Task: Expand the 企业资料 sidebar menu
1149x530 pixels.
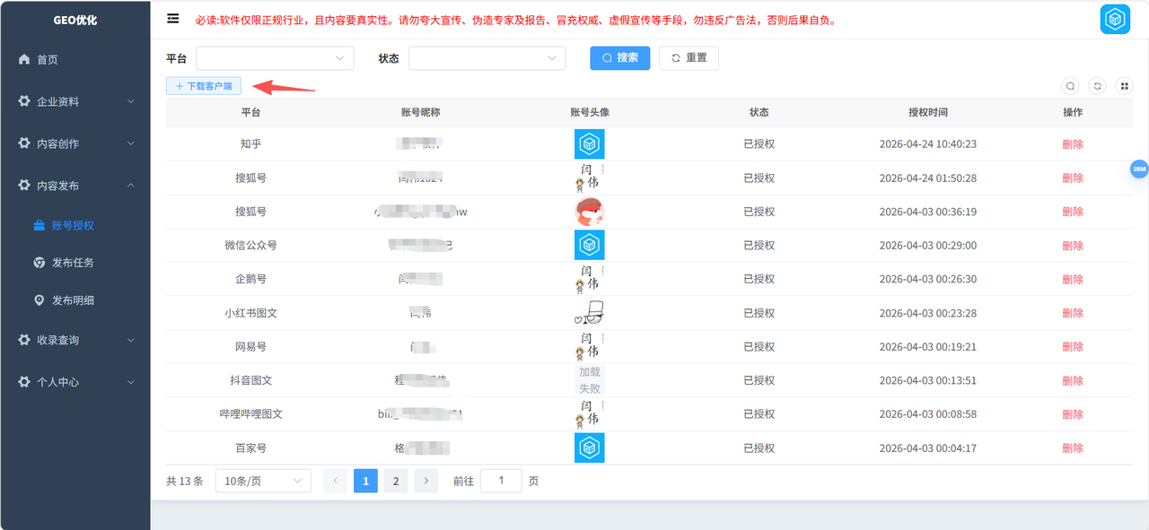Action: pos(75,101)
